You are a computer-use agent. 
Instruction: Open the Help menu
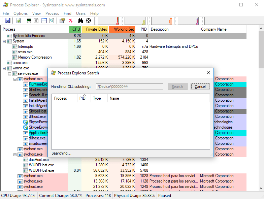[x=94, y=13]
